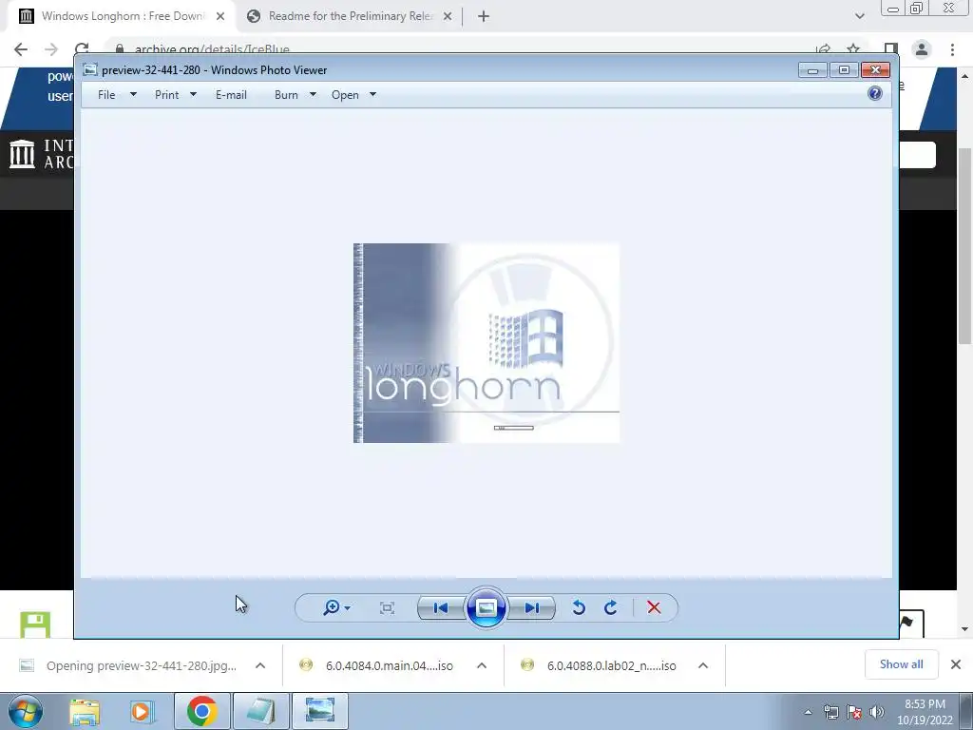
Task: Go to next photo
Action: pyautogui.click(x=532, y=607)
